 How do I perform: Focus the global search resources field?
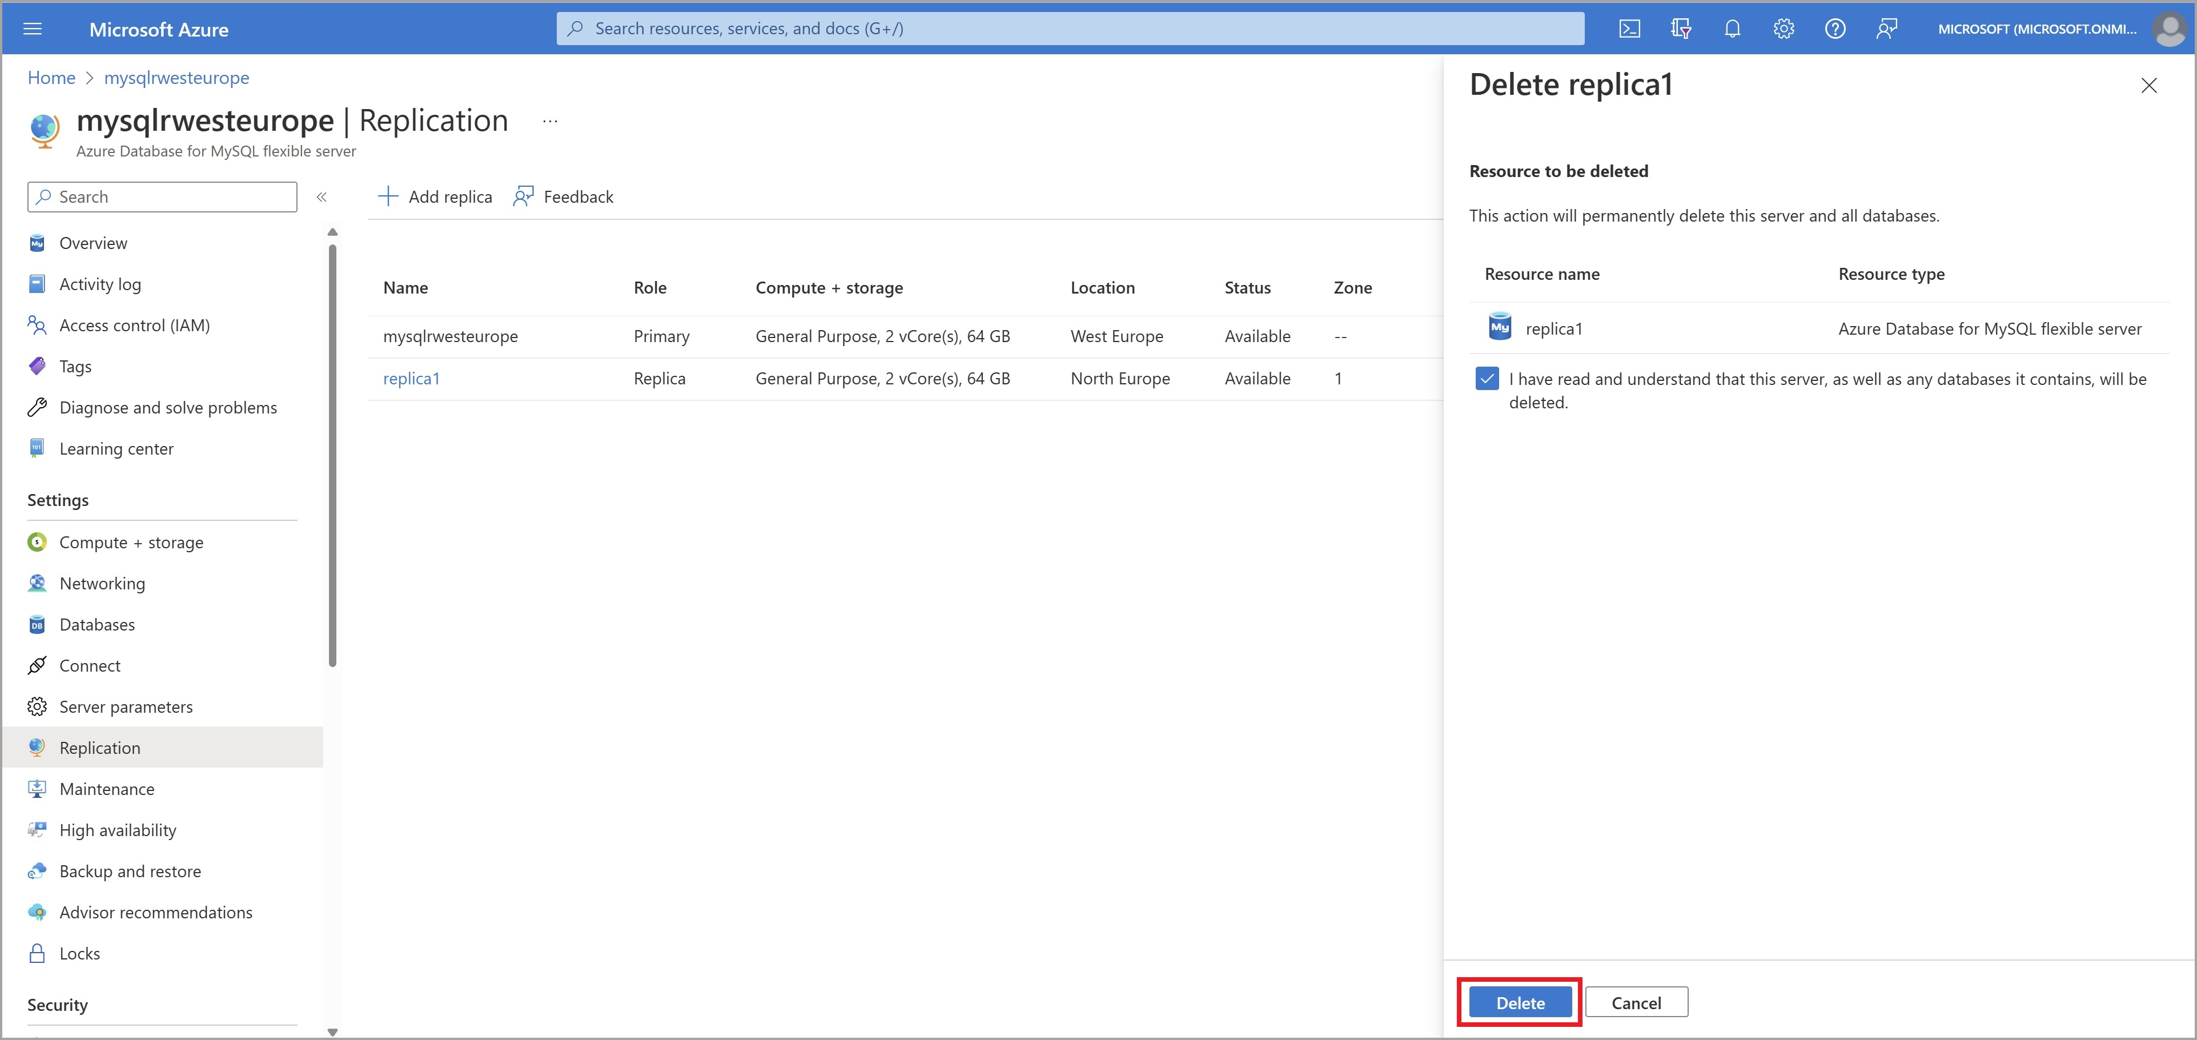tap(1070, 29)
